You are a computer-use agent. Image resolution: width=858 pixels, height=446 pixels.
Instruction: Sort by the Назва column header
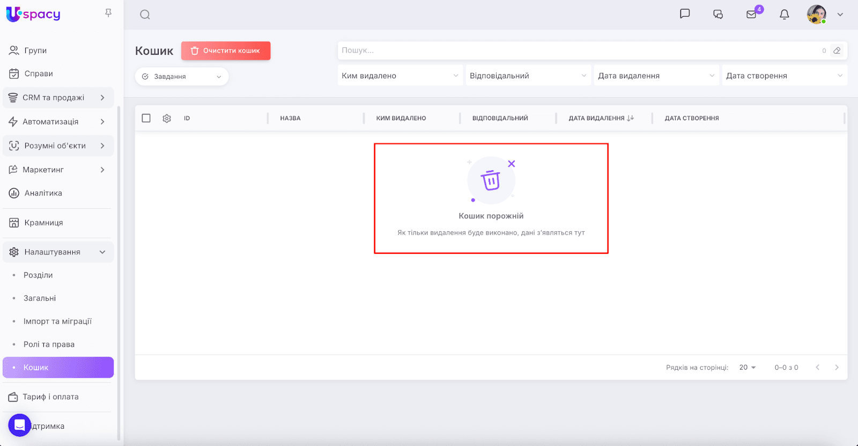coord(290,119)
